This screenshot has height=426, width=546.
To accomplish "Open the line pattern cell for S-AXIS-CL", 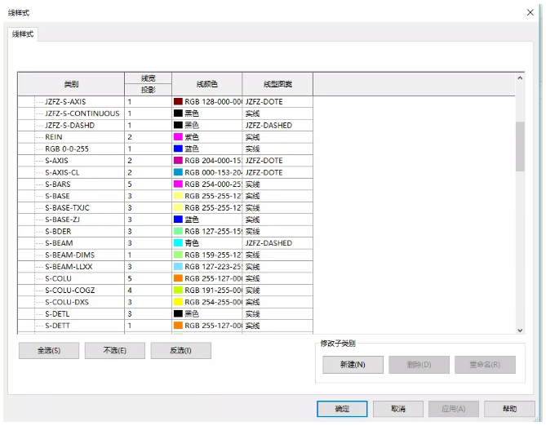I will 277,172.
